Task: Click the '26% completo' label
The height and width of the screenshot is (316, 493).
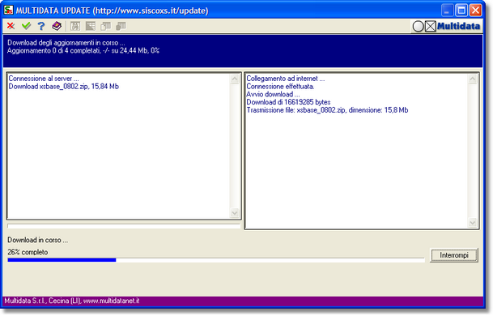Action: pos(28,252)
